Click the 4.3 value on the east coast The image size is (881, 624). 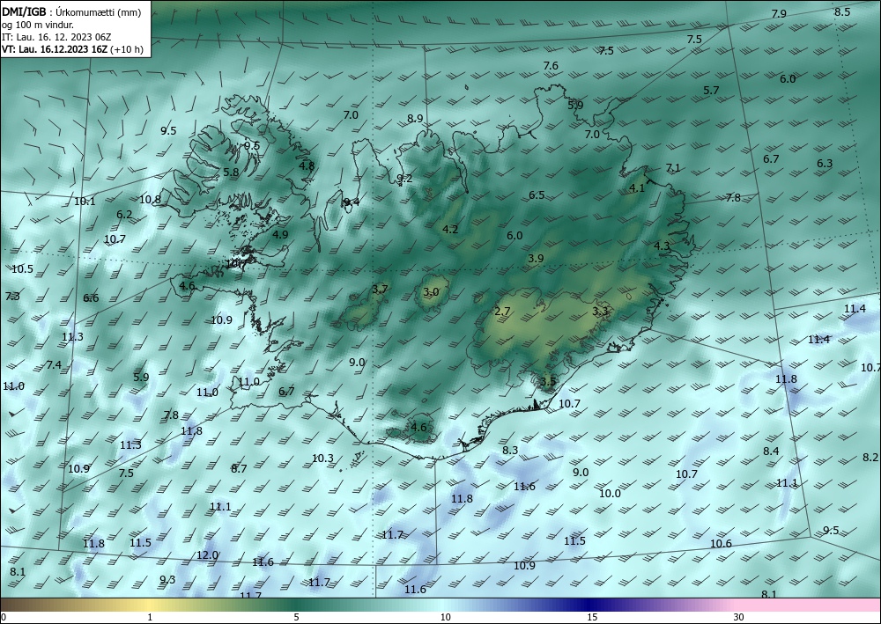(x=662, y=246)
